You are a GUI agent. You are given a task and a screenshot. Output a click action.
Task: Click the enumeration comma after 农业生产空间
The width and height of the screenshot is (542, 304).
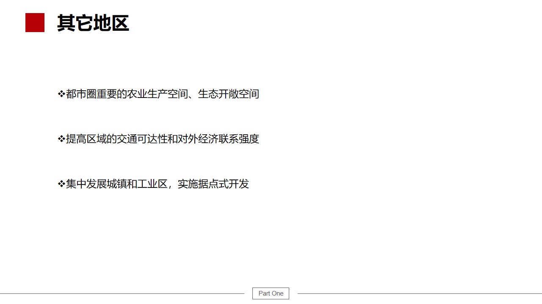click(191, 97)
